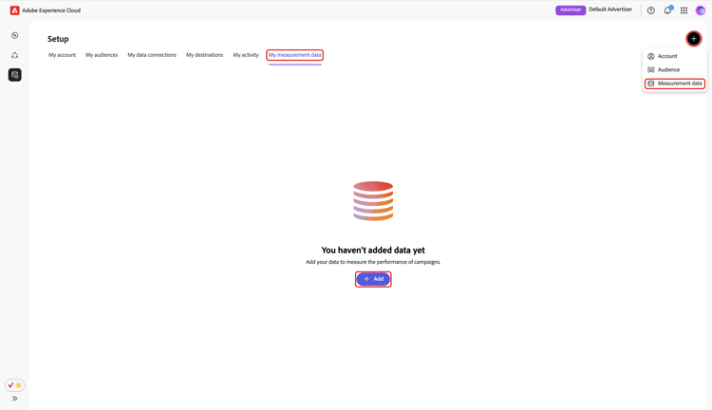Click the user profile avatar

(x=701, y=10)
